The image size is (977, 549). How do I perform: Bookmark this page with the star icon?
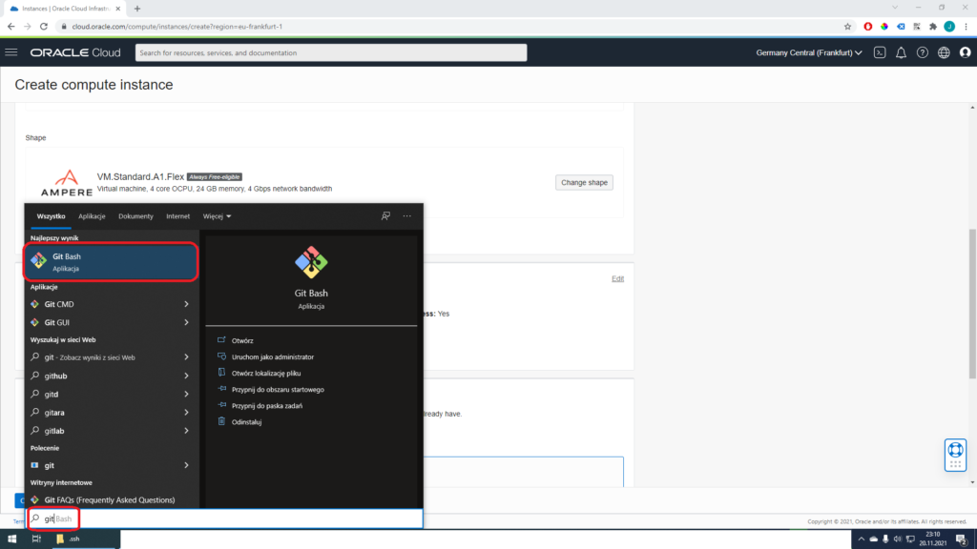click(x=847, y=26)
